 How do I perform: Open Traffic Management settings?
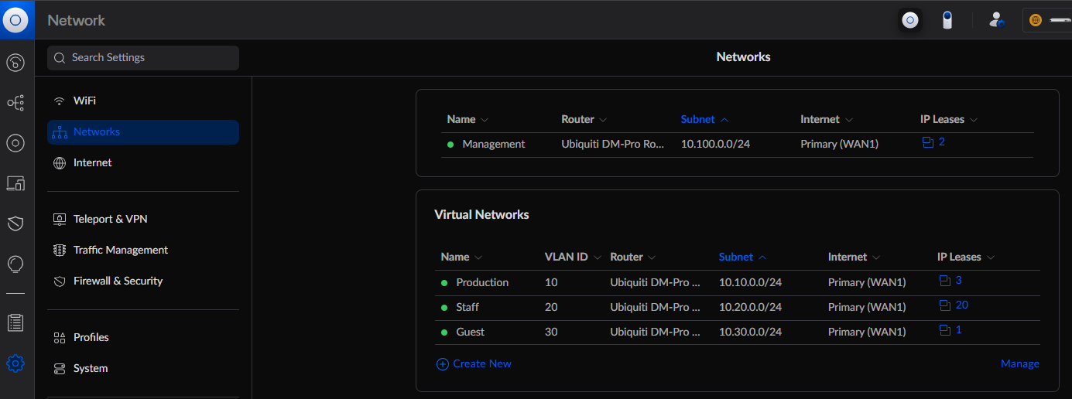tap(120, 250)
